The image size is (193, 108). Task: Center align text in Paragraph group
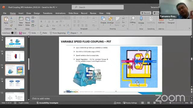78,25
